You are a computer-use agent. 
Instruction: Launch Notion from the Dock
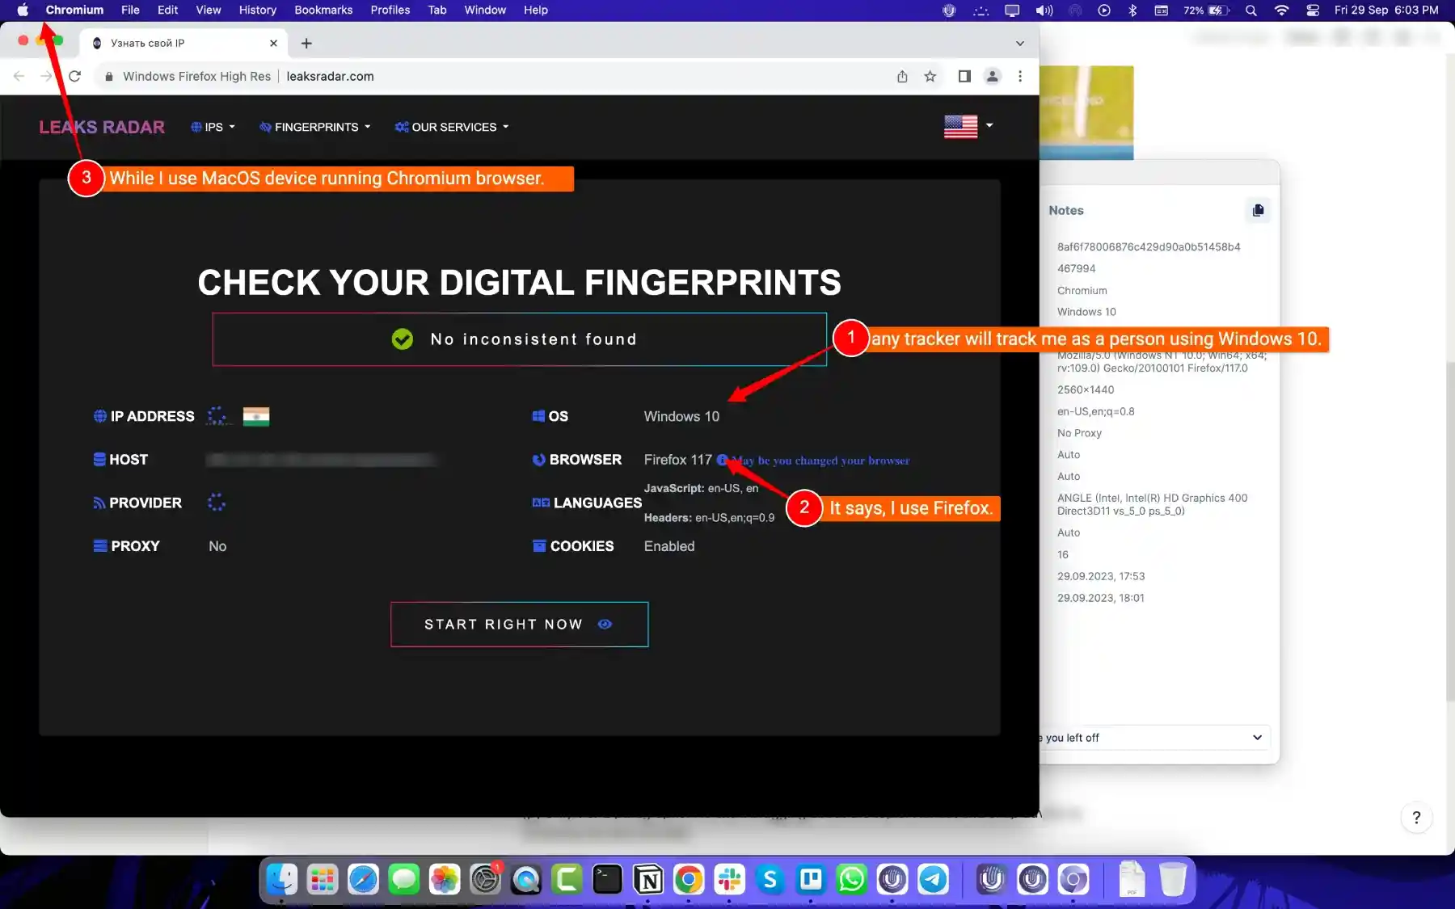tap(647, 880)
